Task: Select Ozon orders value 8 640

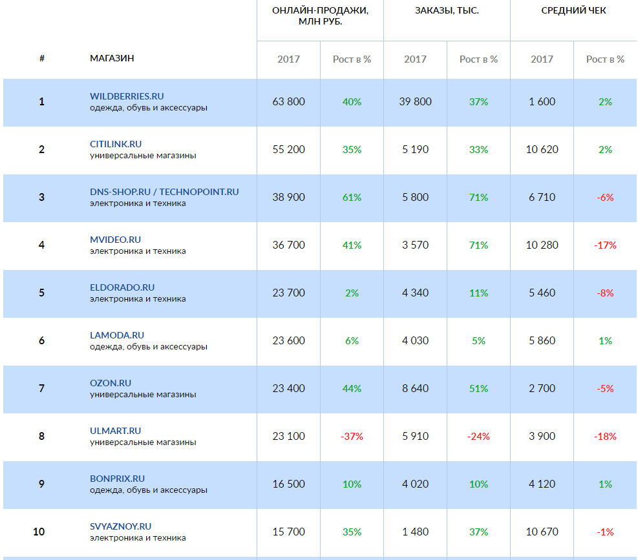Action: click(x=415, y=388)
